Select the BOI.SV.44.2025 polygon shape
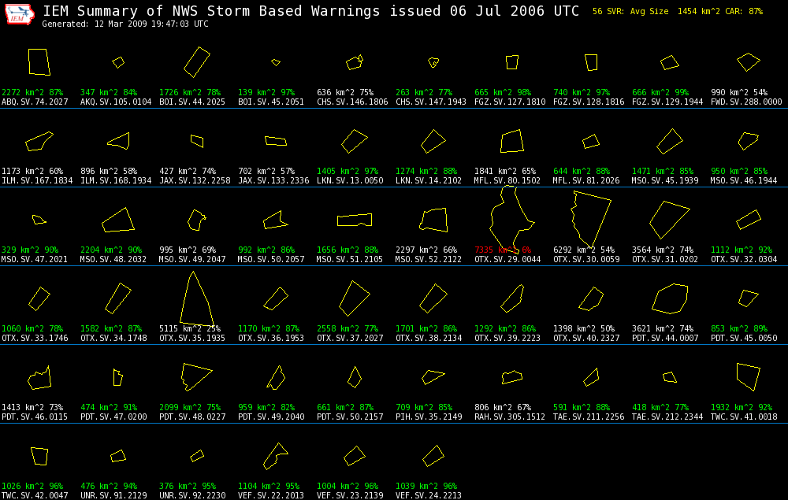Screen dimensions: 788x500 [x=196, y=62]
